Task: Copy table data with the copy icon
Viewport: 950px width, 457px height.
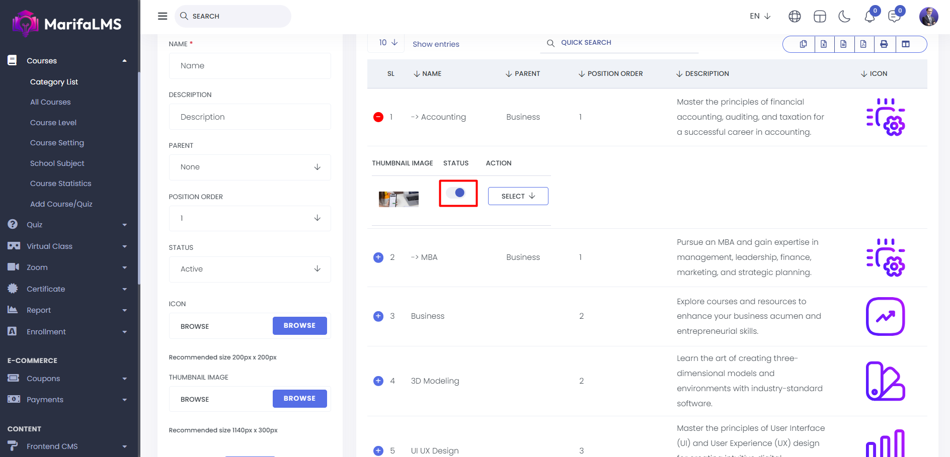Action: (x=803, y=44)
